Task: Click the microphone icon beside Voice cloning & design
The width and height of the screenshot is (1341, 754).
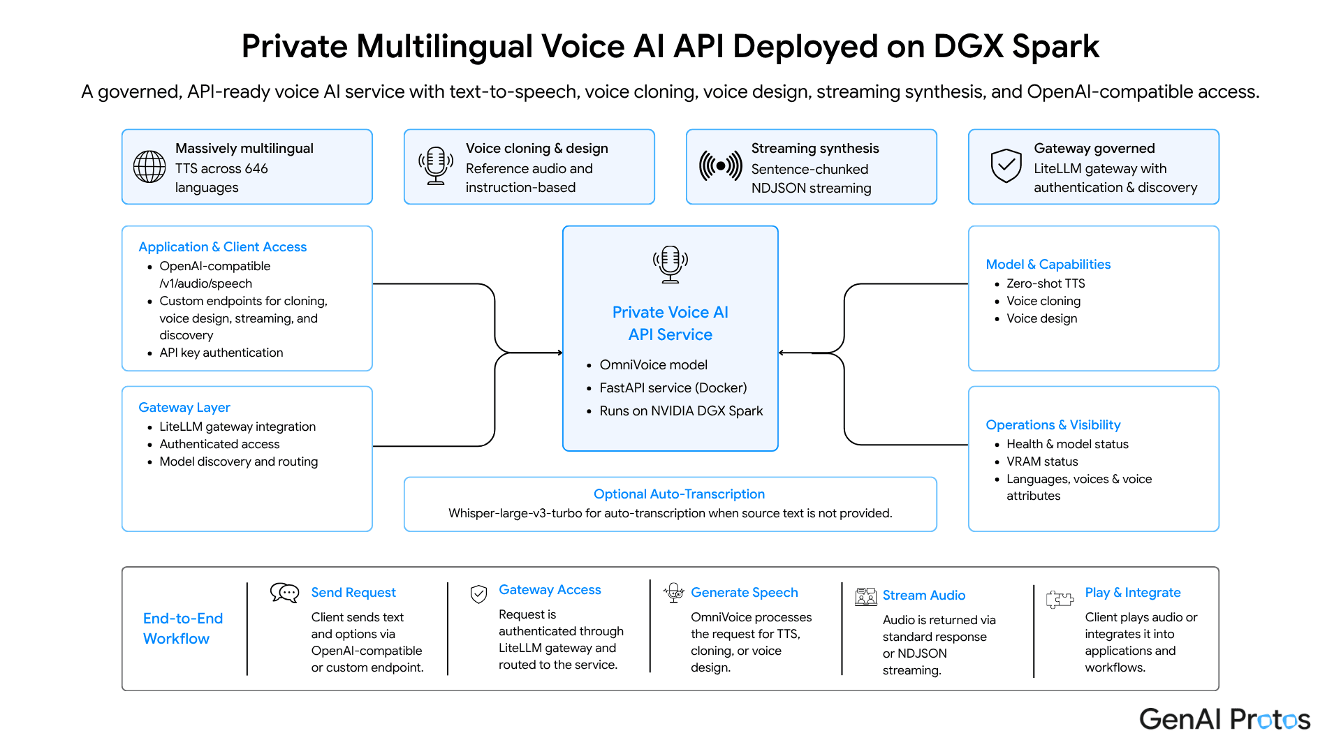Action: (436, 166)
